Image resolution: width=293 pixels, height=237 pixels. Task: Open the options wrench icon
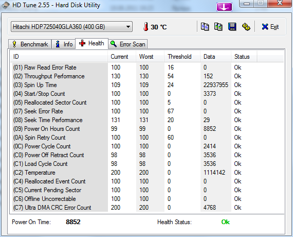tap(246, 27)
